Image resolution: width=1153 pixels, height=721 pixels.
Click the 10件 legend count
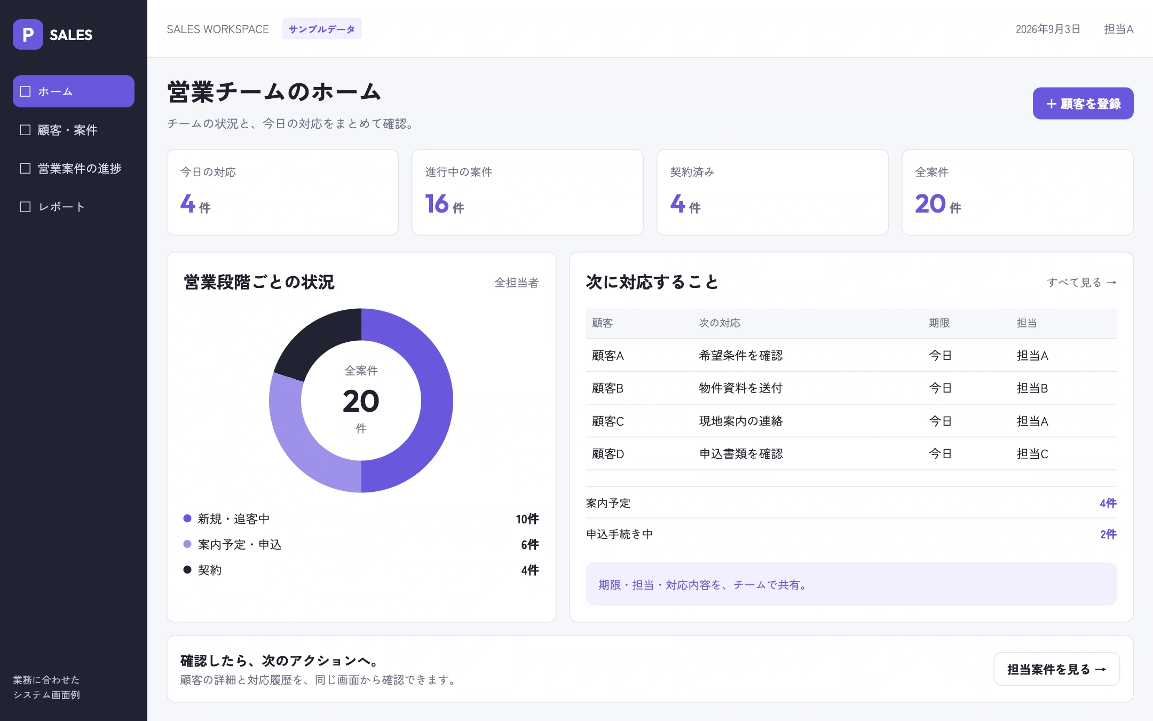click(527, 519)
